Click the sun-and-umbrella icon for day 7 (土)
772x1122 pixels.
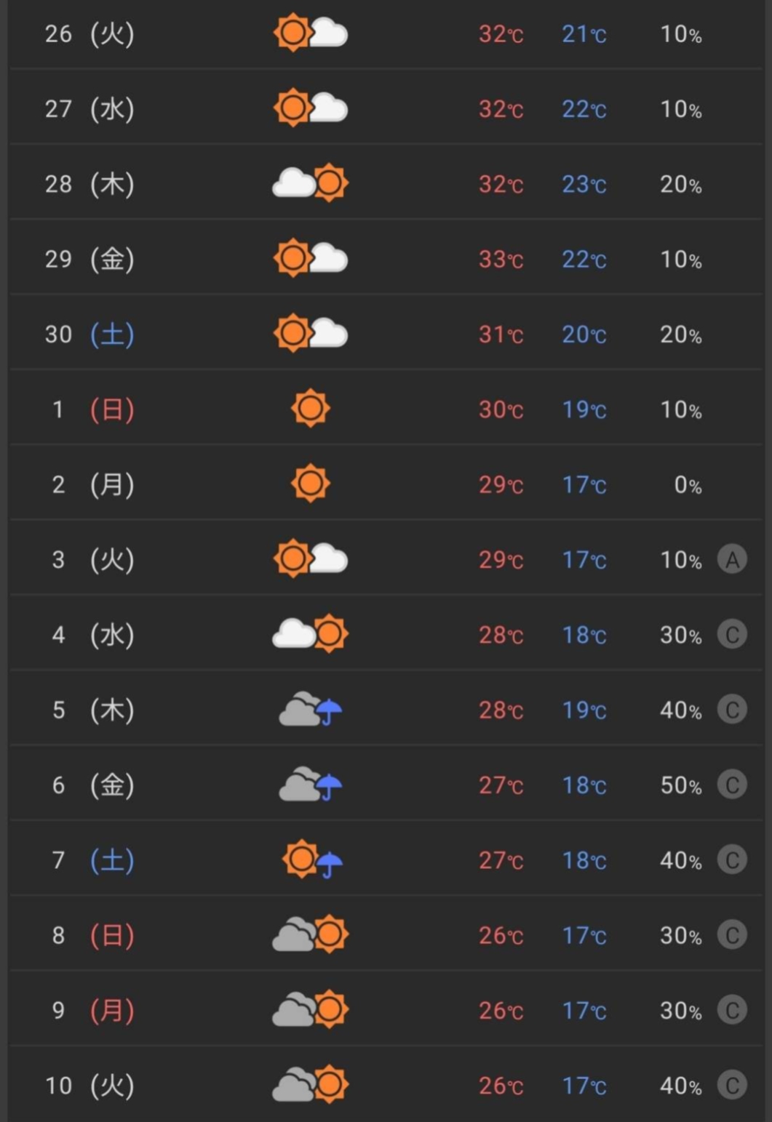(312, 859)
